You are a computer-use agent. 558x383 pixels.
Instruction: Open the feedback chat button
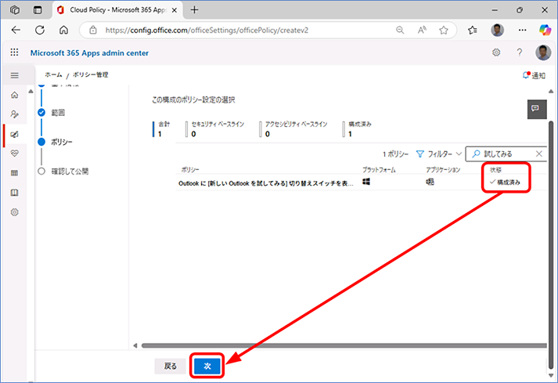tap(537, 109)
